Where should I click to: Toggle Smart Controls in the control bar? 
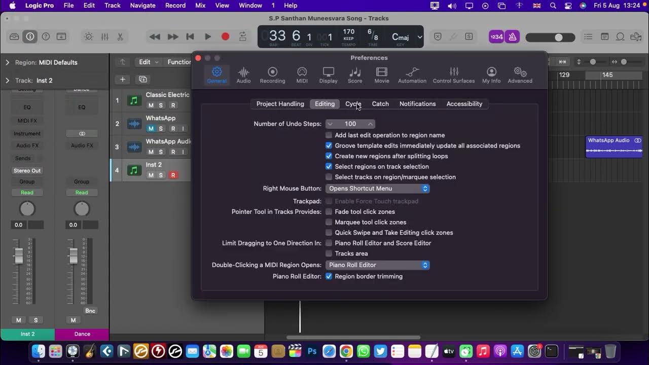tap(89, 36)
